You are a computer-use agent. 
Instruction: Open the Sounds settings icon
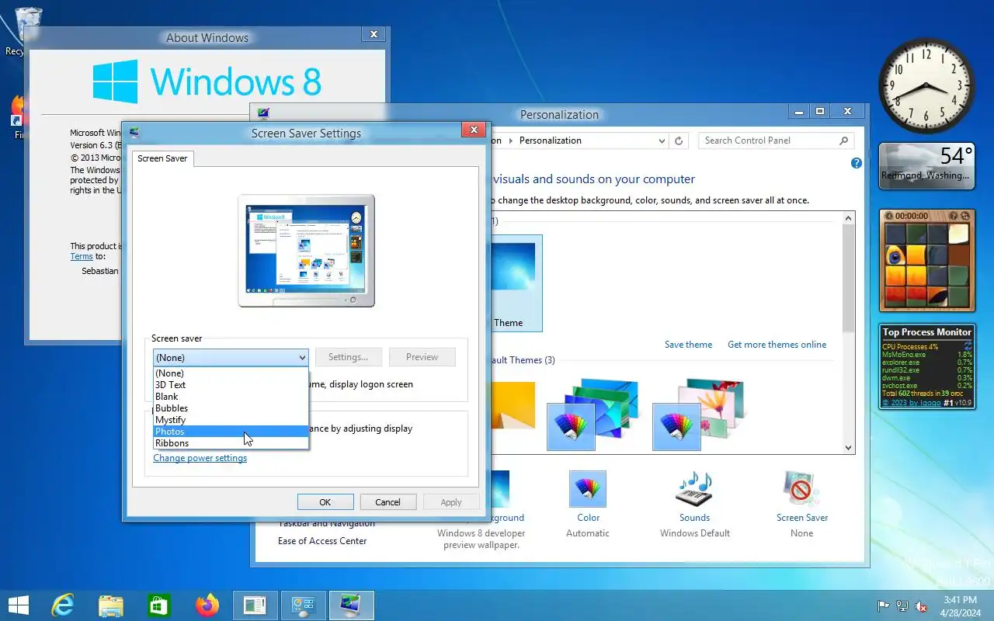click(694, 489)
